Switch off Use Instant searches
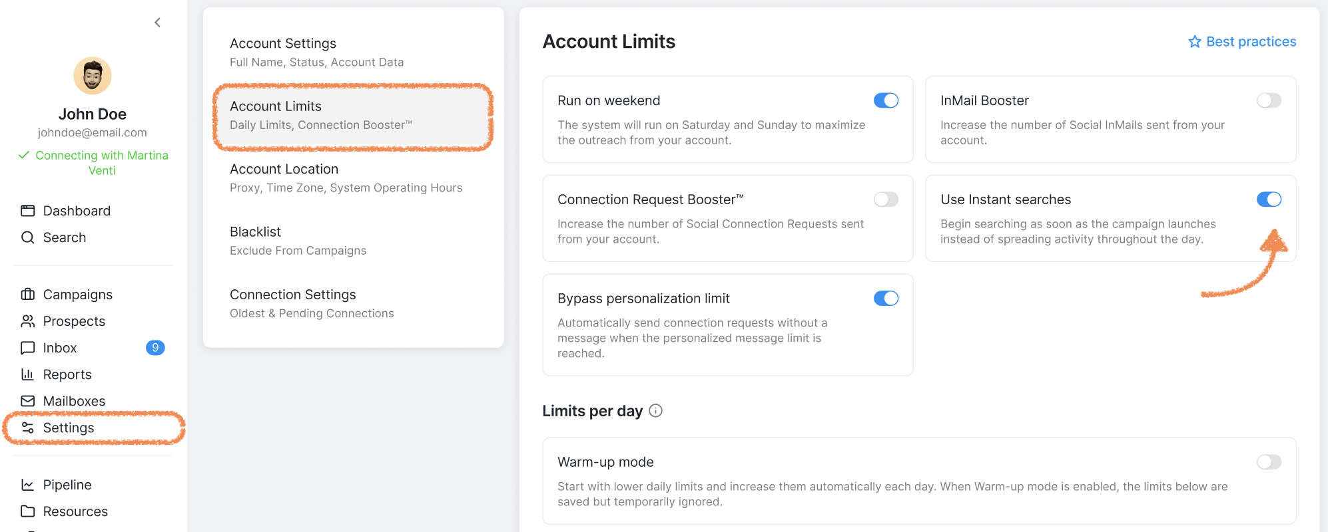 tap(1269, 199)
